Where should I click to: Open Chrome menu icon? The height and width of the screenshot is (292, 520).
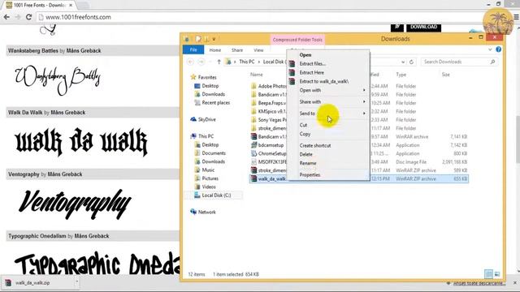(517, 17)
